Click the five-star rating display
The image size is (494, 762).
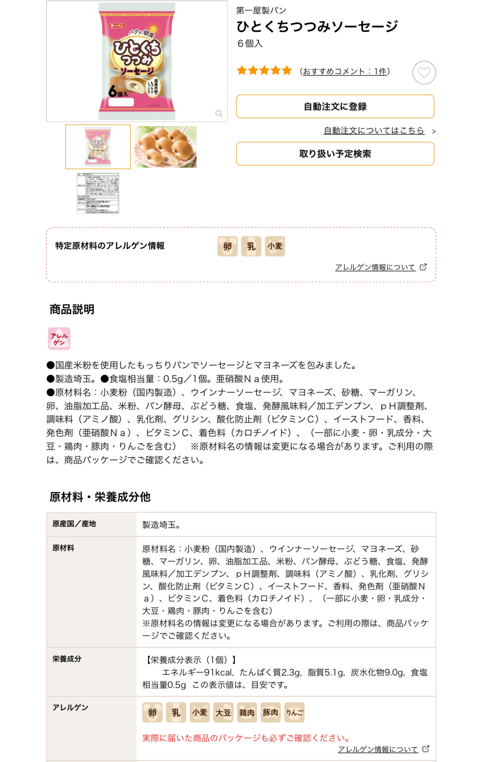click(264, 71)
